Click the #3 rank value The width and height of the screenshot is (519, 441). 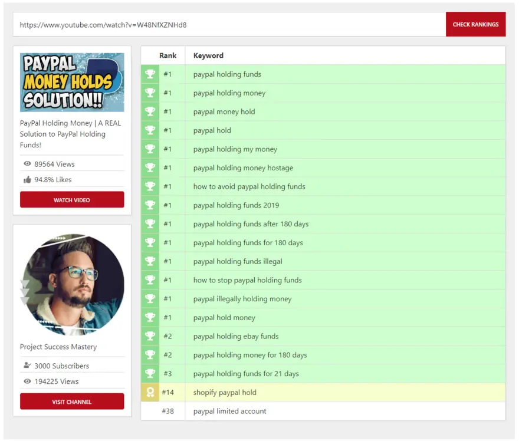tap(168, 374)
